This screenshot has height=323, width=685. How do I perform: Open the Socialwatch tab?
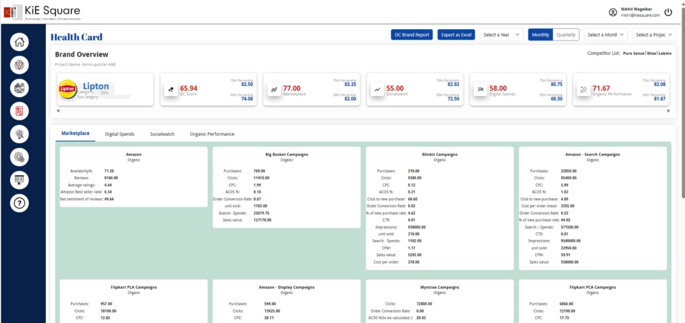click(162, 134)
